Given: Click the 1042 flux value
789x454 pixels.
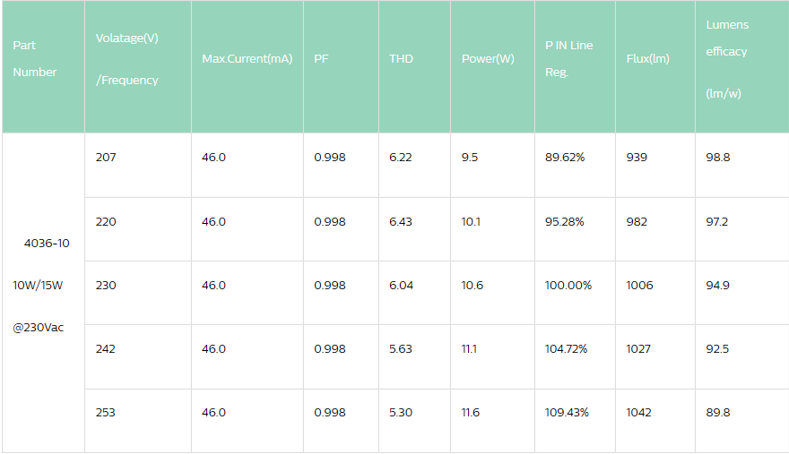Looking at the screenshot, I should pyautogui.click(x=639, y=413).
